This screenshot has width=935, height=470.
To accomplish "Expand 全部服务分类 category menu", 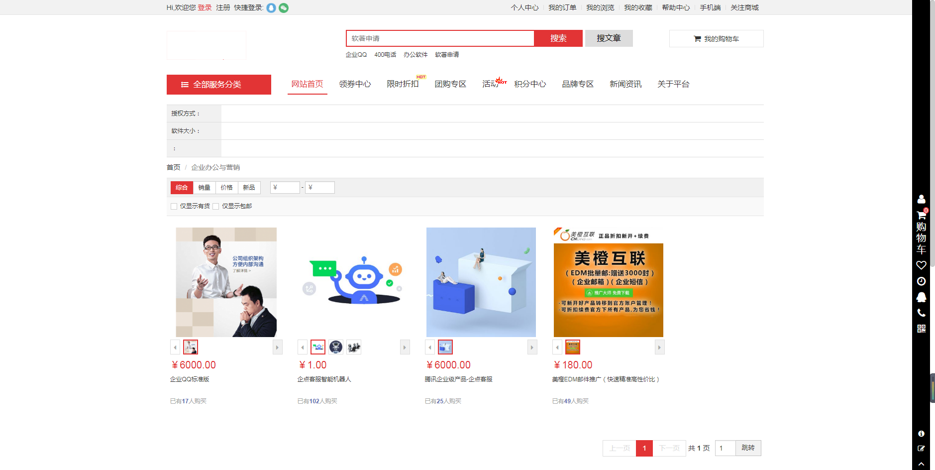I will point(219,85).
